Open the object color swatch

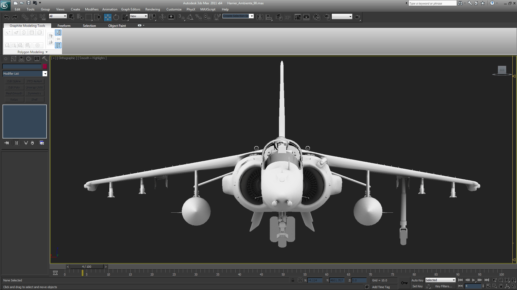(x=45, y=66)
